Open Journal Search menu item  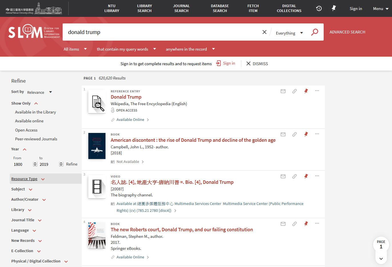click(x=181, y=8)
